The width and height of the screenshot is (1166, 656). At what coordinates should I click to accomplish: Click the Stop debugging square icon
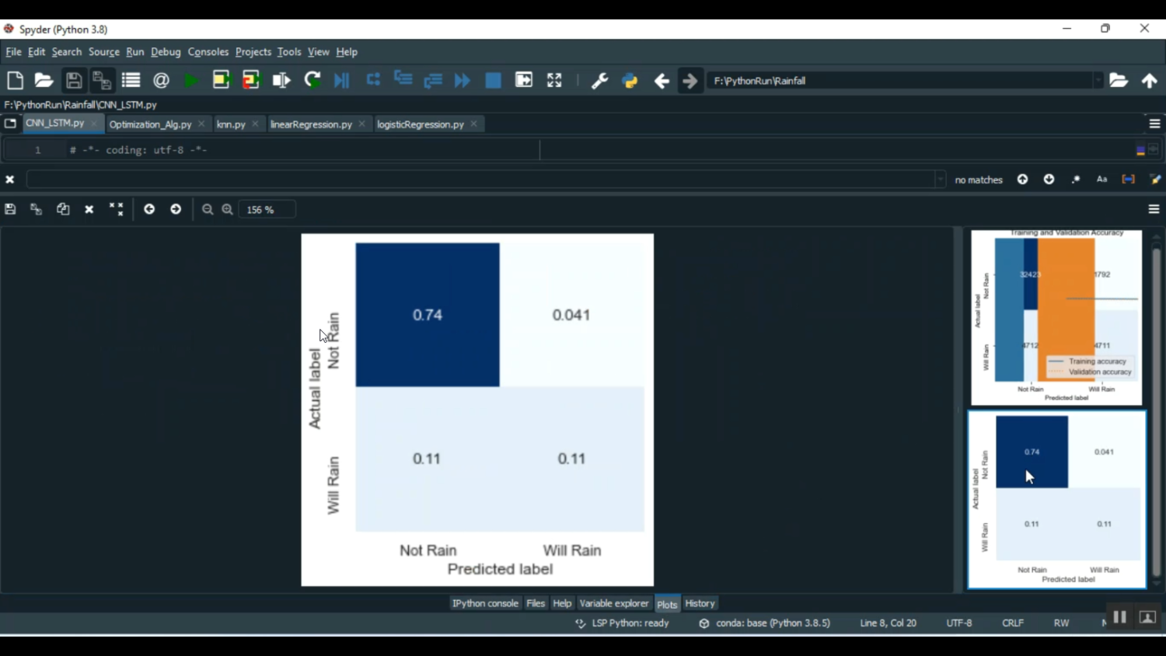click(x=493, y=81)
